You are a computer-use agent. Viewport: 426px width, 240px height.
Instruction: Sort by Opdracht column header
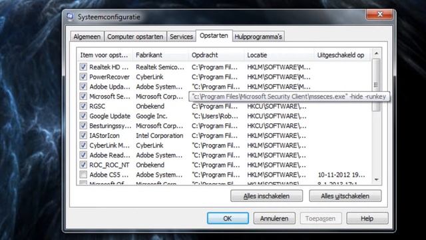(x=216, y=55)
